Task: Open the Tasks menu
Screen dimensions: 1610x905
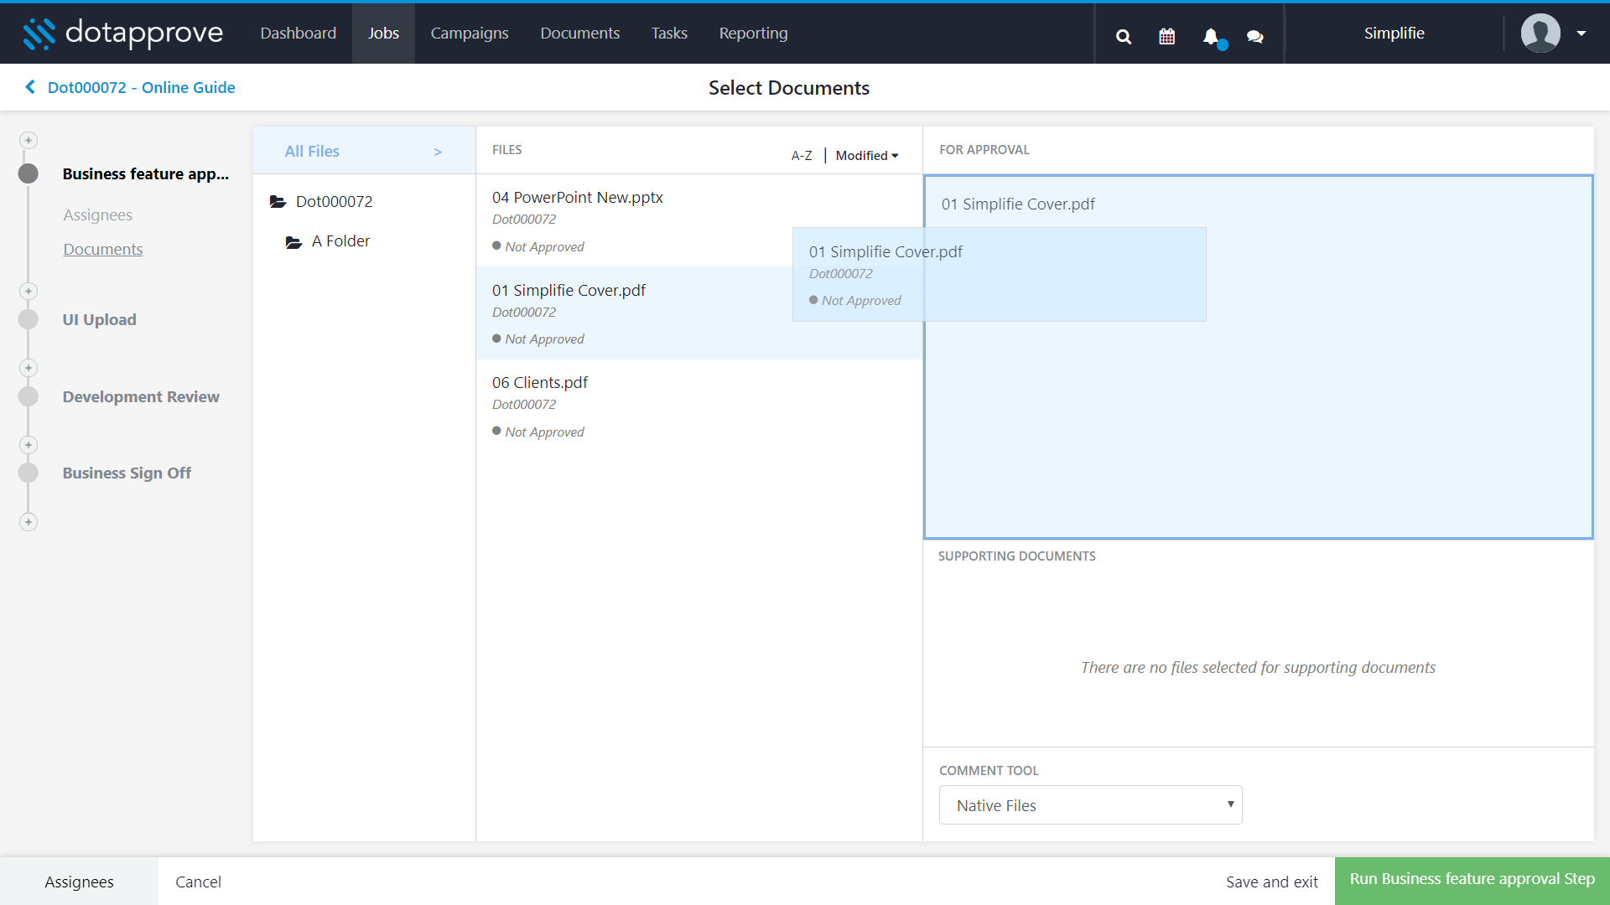Action: tap(669, 34)
